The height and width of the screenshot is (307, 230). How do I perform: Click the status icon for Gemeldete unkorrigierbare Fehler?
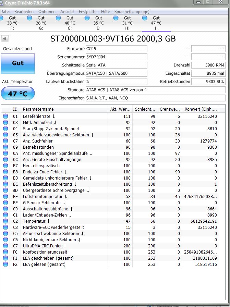pos(5,178)
